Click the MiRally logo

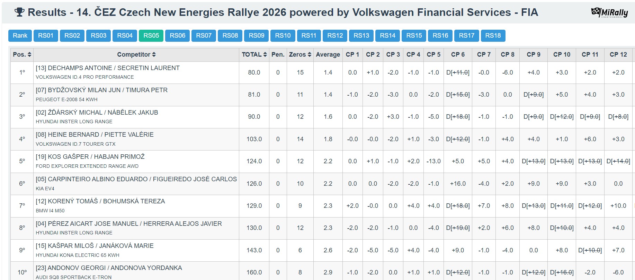coord(609,12)
